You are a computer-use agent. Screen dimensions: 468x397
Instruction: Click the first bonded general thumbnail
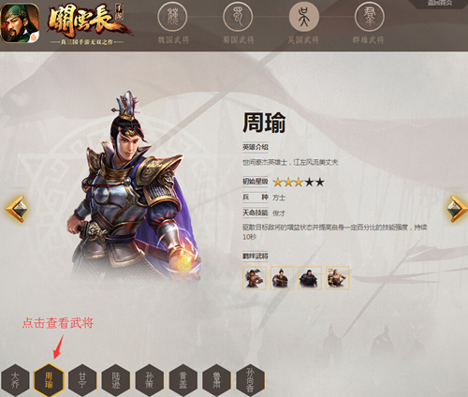click(255, 278)
